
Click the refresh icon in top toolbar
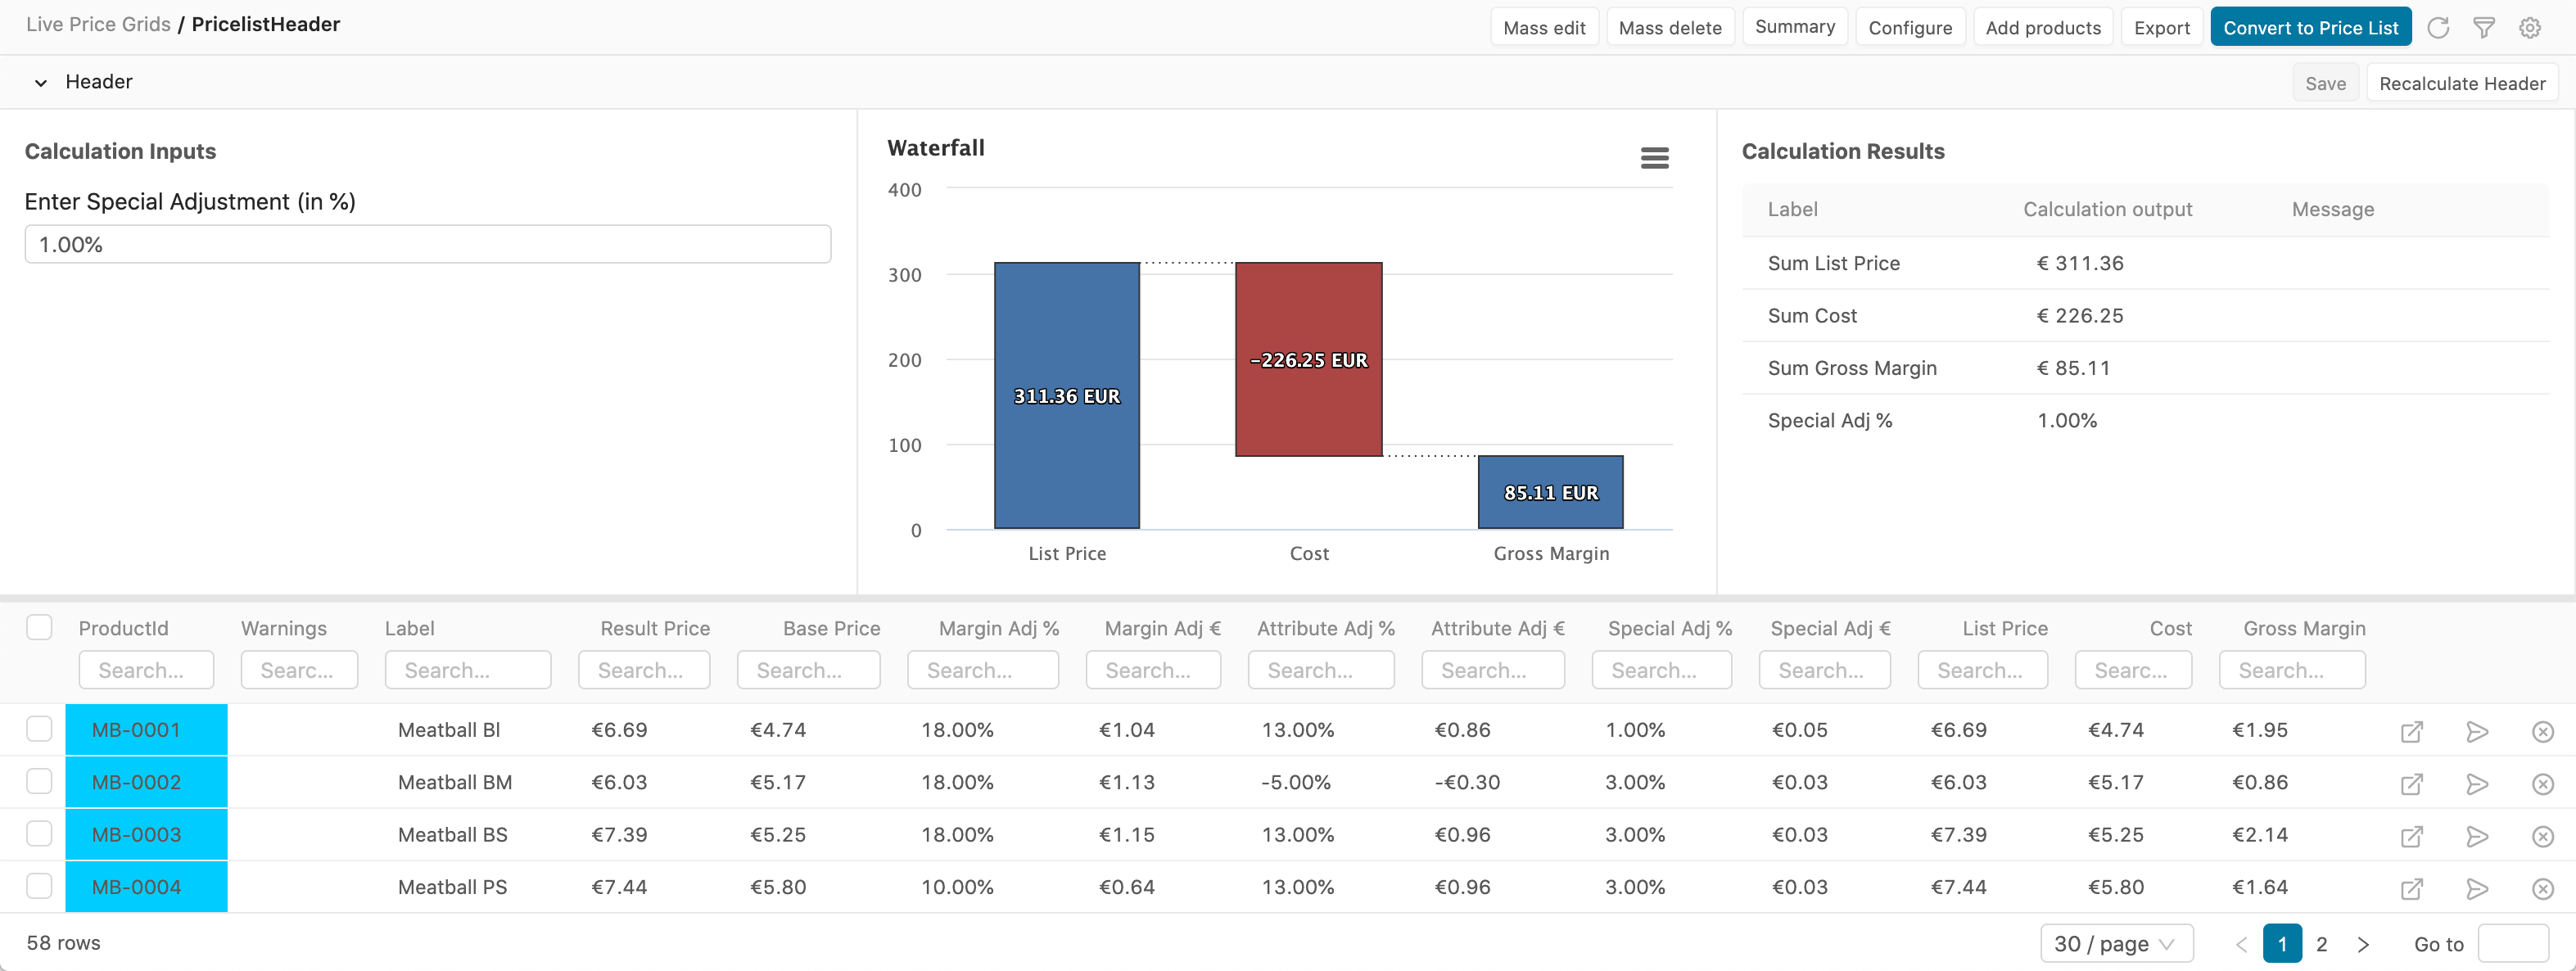2438,28
